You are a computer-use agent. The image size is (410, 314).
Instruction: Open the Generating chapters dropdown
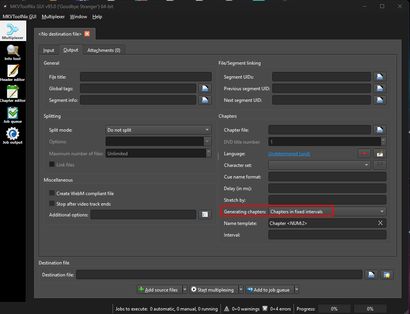point(327,211)
